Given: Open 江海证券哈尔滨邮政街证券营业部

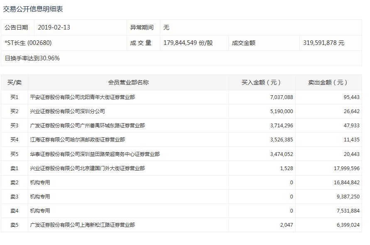Looking at the screenshot, I should pyautogui.click(x=78, y=140).
